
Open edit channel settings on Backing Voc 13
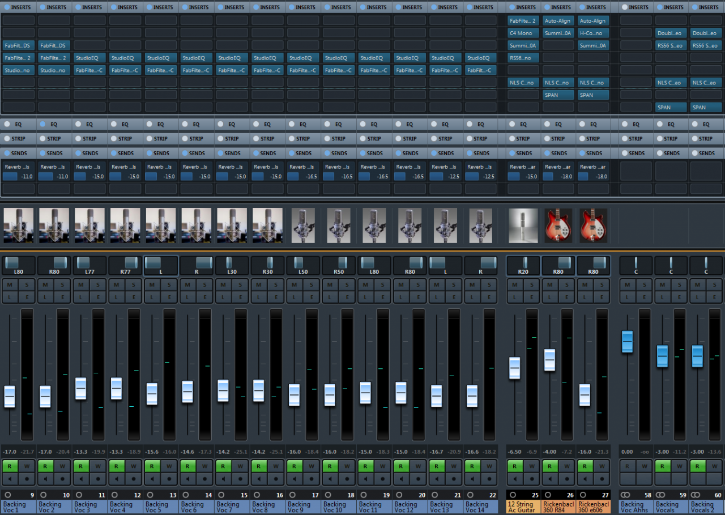coord(454,296)
